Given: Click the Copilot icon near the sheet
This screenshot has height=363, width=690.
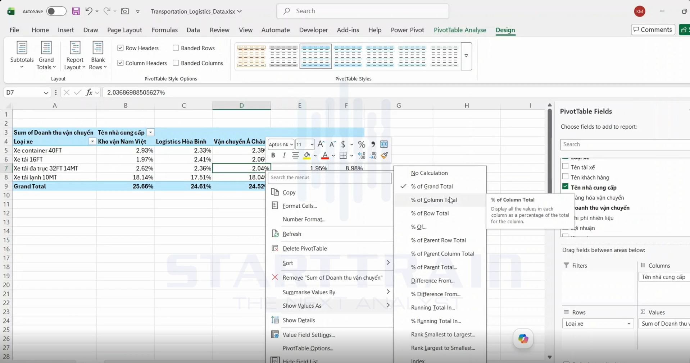Looking at the screenshot, I should (523, 338).
